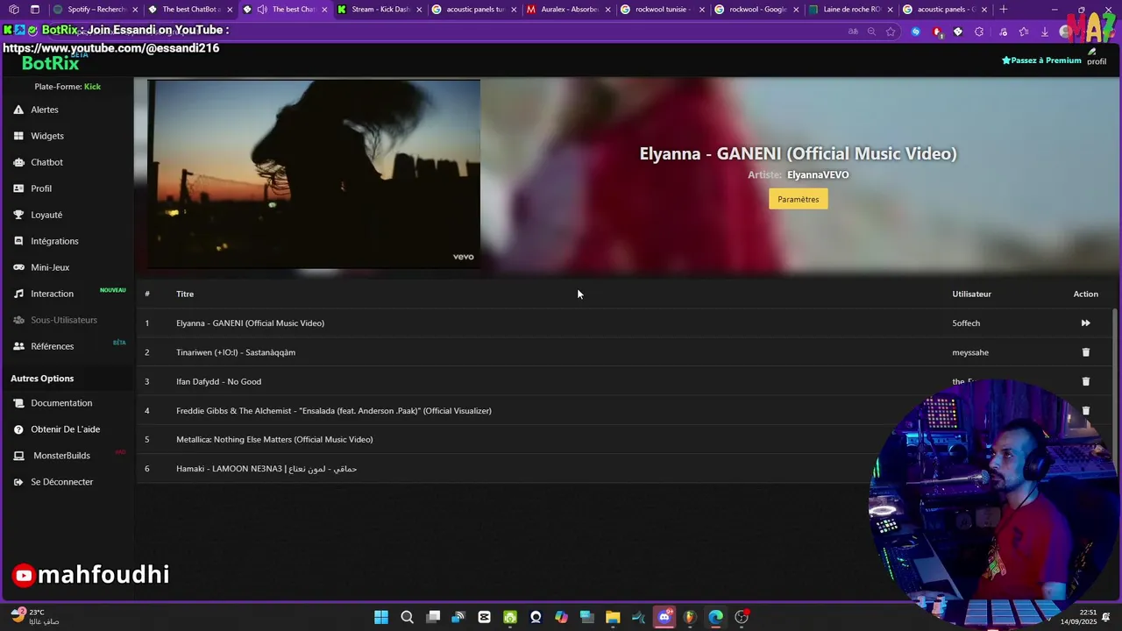Screen dimensions: 1122x631
Task: Switch to Spotify - Recherche browser tab
Action: tap(96, 10)
